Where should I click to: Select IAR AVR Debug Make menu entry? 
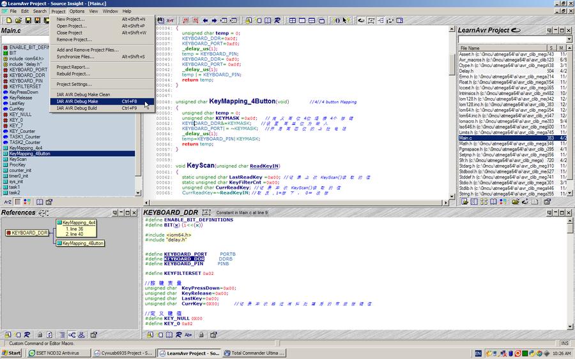click(77, 101)
